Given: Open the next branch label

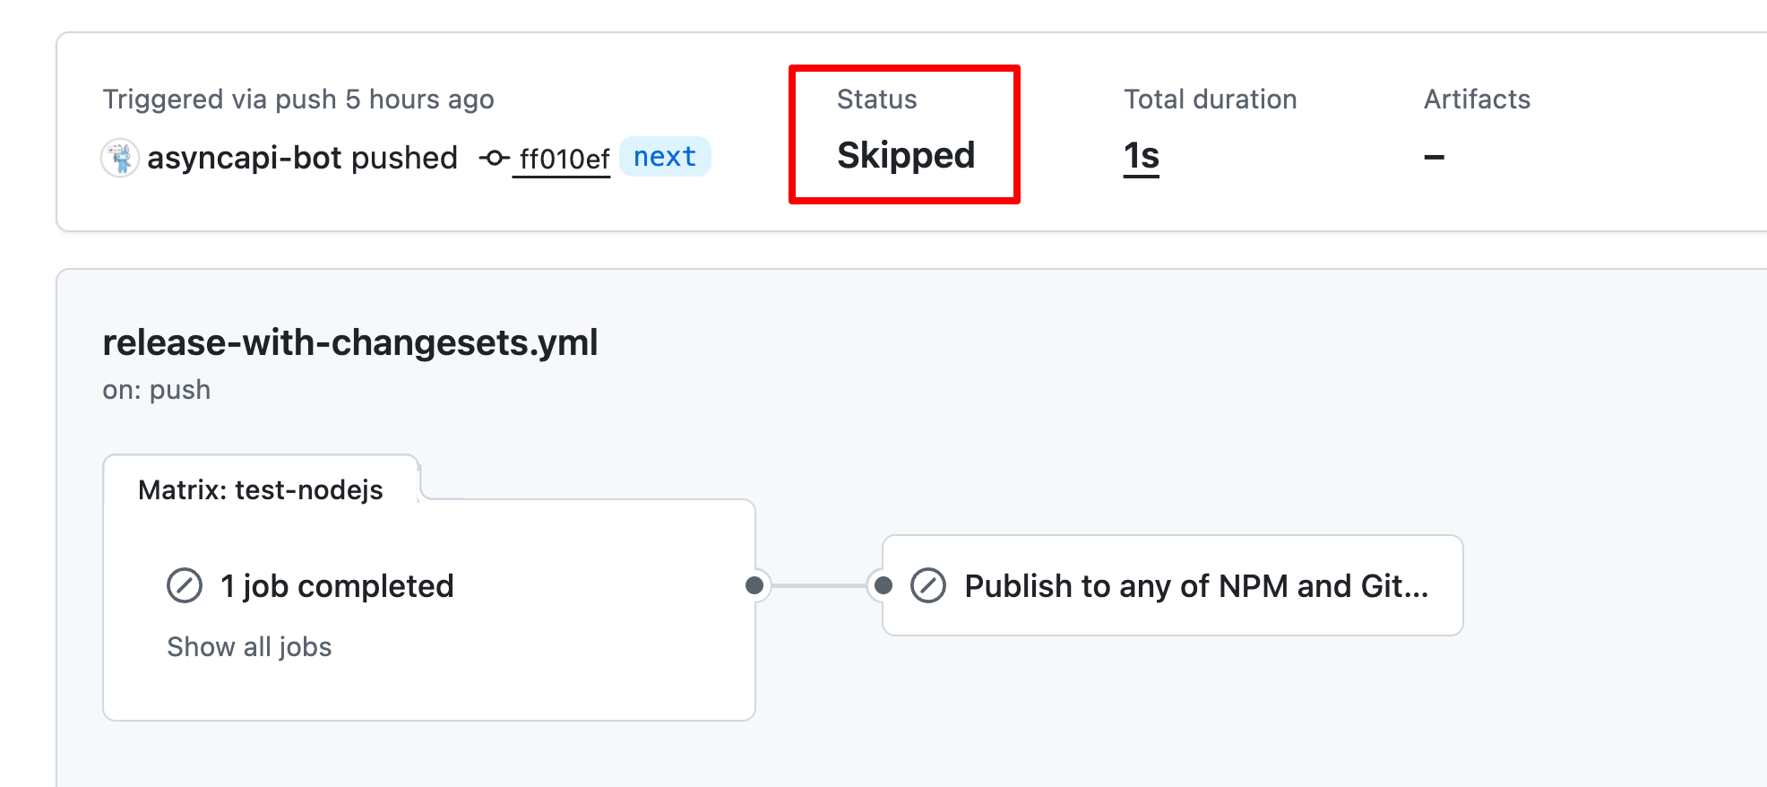Looking at the screenshot, I should (665, 157).
